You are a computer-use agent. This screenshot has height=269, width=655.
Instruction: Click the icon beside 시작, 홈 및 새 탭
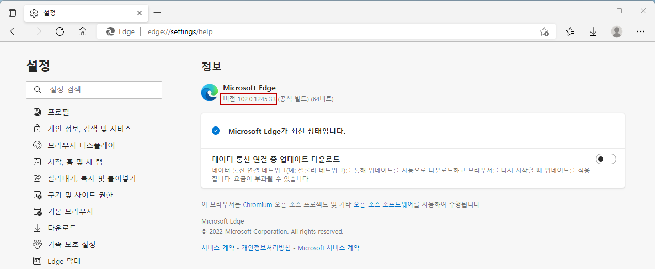37,162
